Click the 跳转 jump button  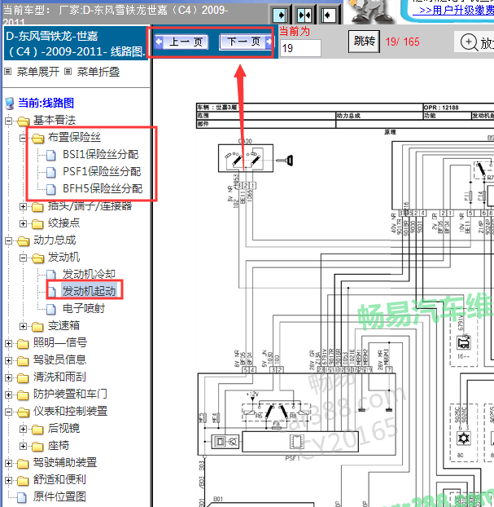[x=364, y=42]
